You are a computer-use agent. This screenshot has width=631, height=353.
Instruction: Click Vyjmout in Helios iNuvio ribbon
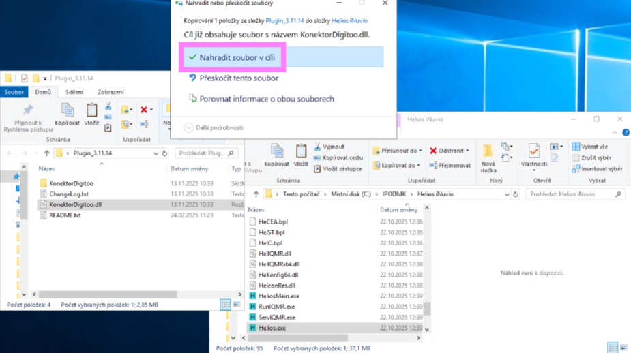tap(329, 147)
